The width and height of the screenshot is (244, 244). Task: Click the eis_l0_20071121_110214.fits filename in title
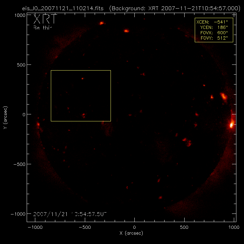click(x=64, y=9)
